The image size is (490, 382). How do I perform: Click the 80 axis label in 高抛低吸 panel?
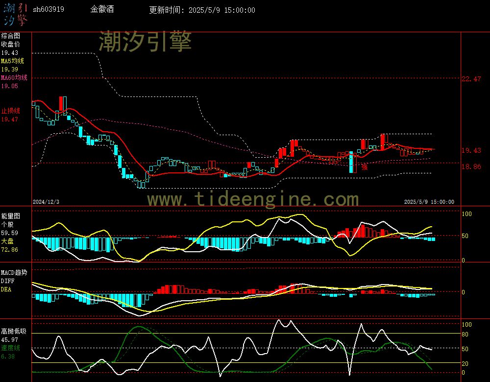[465, 334]
